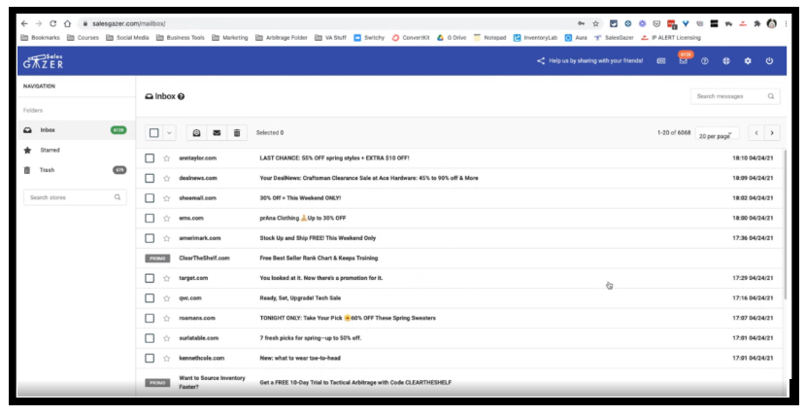Open the mail icon with orange badge
Viewport: 806px width, 416px height.
pyautogui.click(x=683, y=60)
